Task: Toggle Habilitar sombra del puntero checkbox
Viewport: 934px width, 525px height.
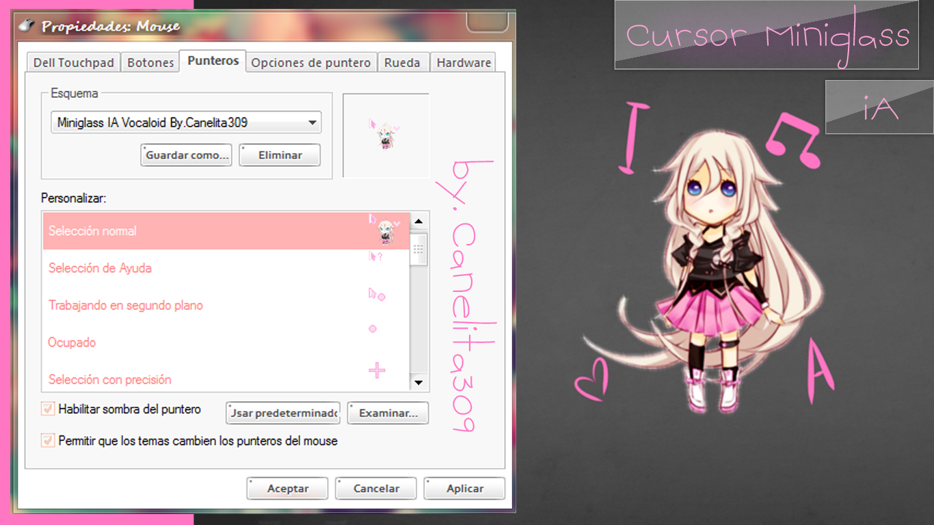Action: 48,409
